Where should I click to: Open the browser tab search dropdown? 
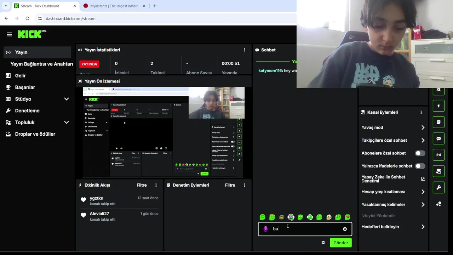pyautogui.click(x=6, y=6)
